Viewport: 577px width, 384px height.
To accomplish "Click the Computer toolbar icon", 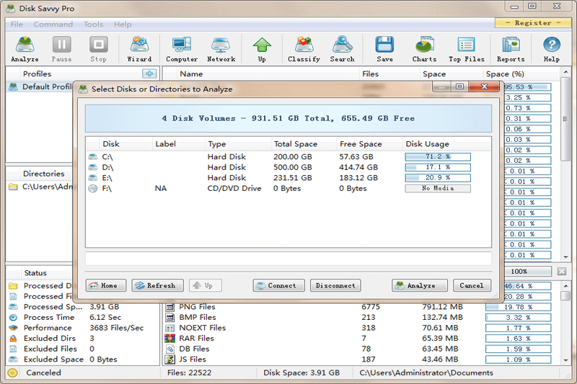I will 182,49.
